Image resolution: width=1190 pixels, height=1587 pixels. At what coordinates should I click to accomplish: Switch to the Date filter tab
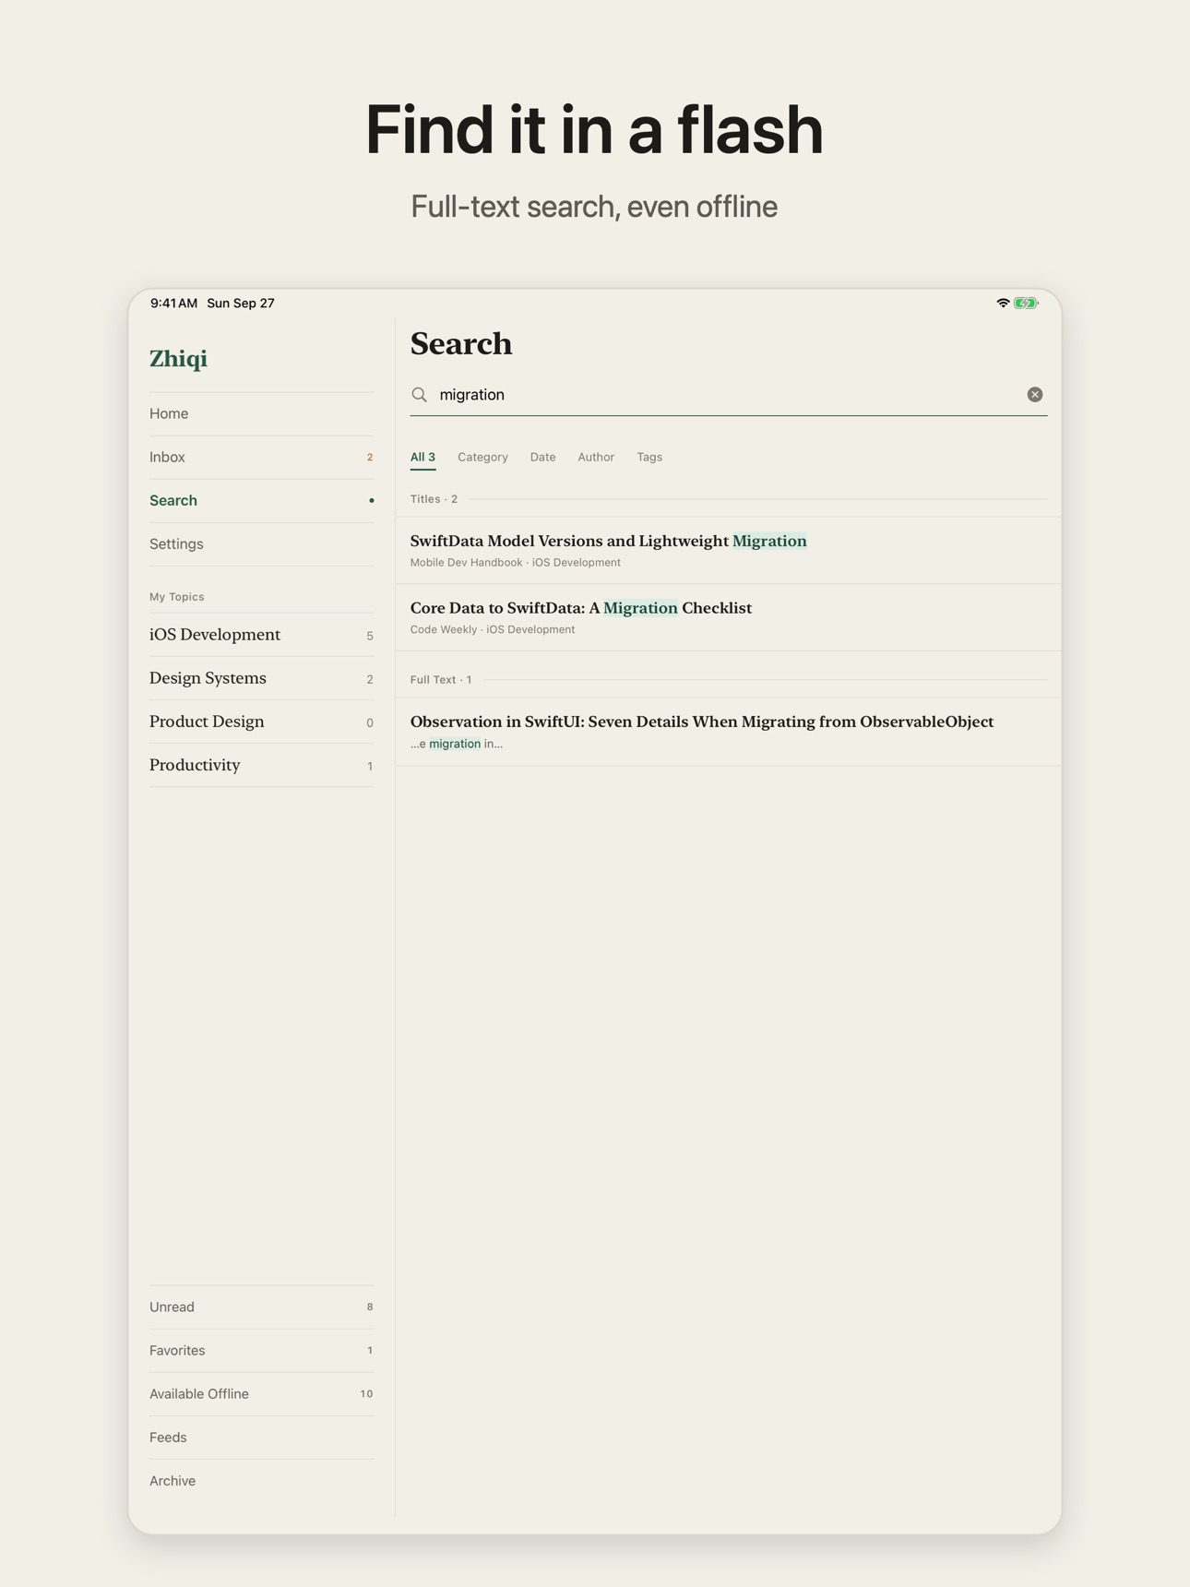(x=542, y=457)
